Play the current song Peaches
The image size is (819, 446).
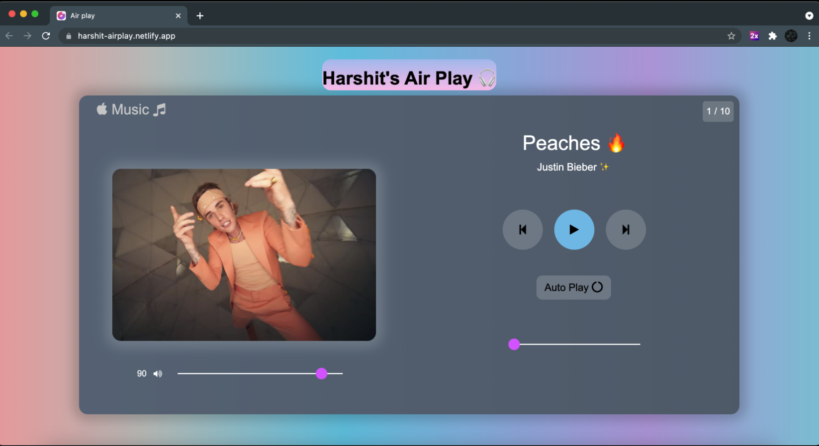pyautogui.click(x=574, y=230)
